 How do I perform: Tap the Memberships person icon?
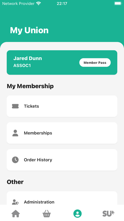pos(15,133)
